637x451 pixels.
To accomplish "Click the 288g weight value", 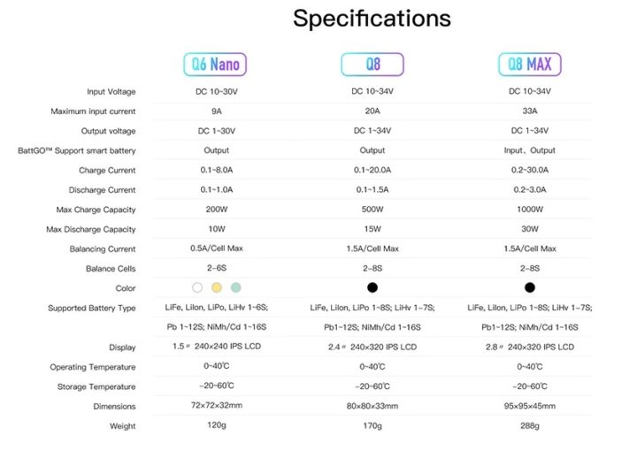I will [x=530, y=426].
